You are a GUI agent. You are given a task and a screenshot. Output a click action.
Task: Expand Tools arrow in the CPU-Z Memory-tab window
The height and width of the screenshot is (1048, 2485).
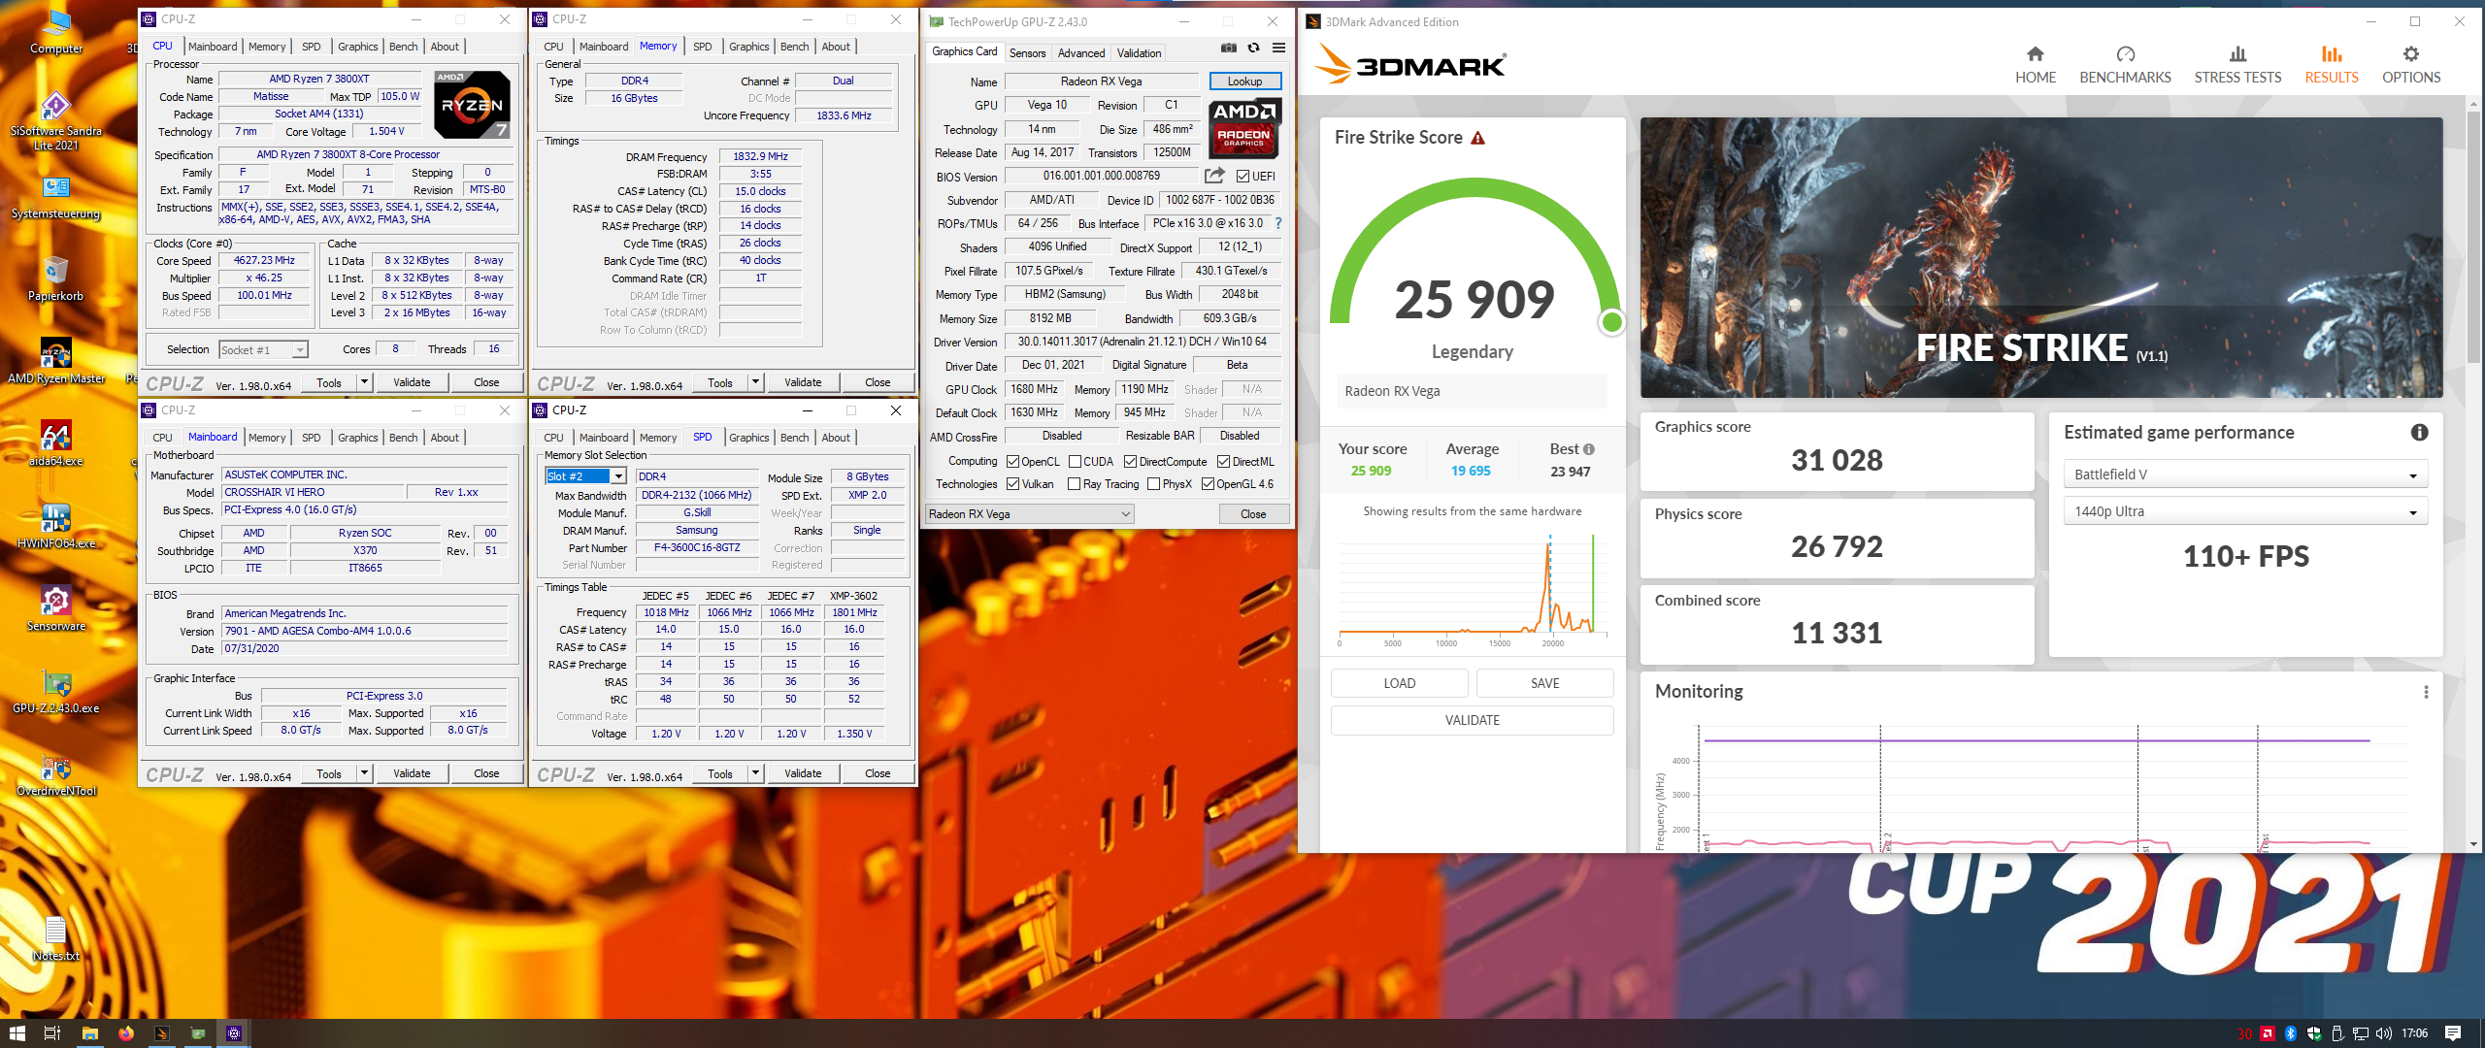756,382
